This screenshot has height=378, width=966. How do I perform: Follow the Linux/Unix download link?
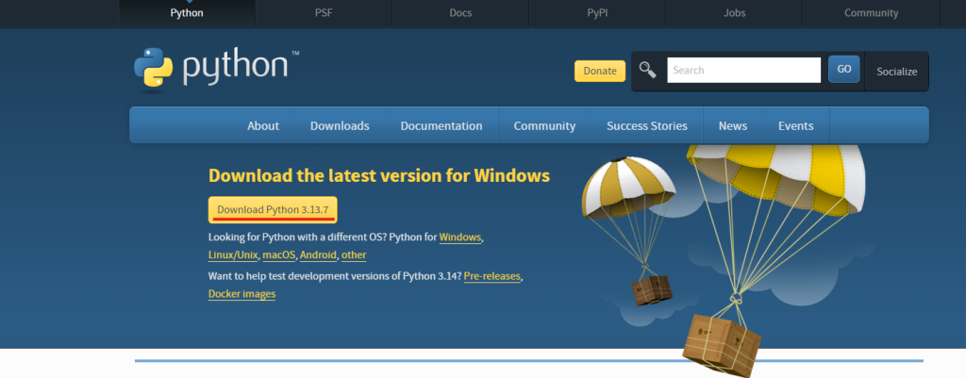coord(232,255)
